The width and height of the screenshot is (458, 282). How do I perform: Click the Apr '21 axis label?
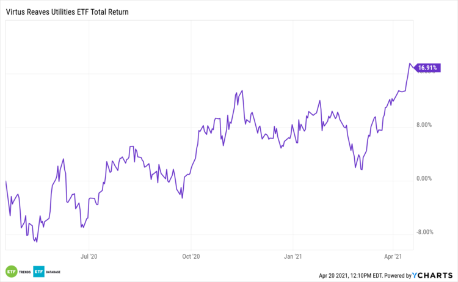click(x=395, y=258)
